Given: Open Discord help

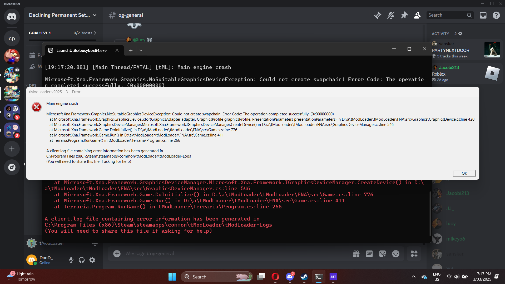Looking at the screenshot, I should [496, 15].
